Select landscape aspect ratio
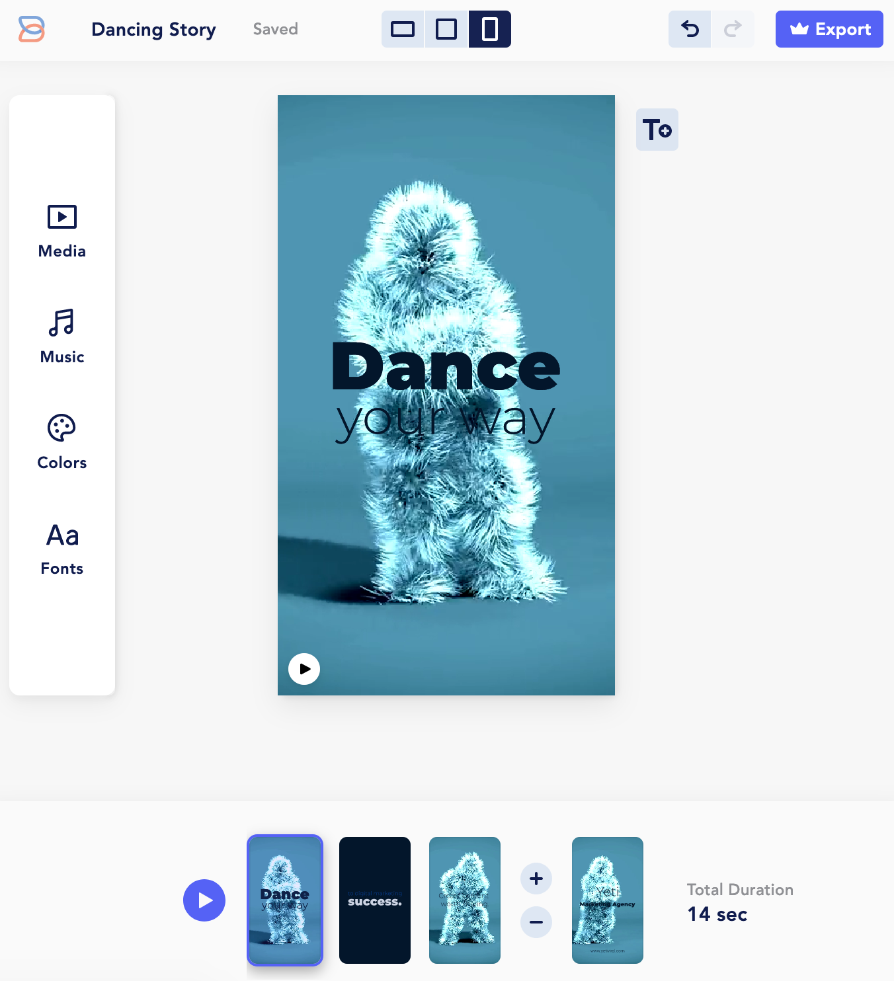This screenshot has width=894, height=981. pos(403,29)
